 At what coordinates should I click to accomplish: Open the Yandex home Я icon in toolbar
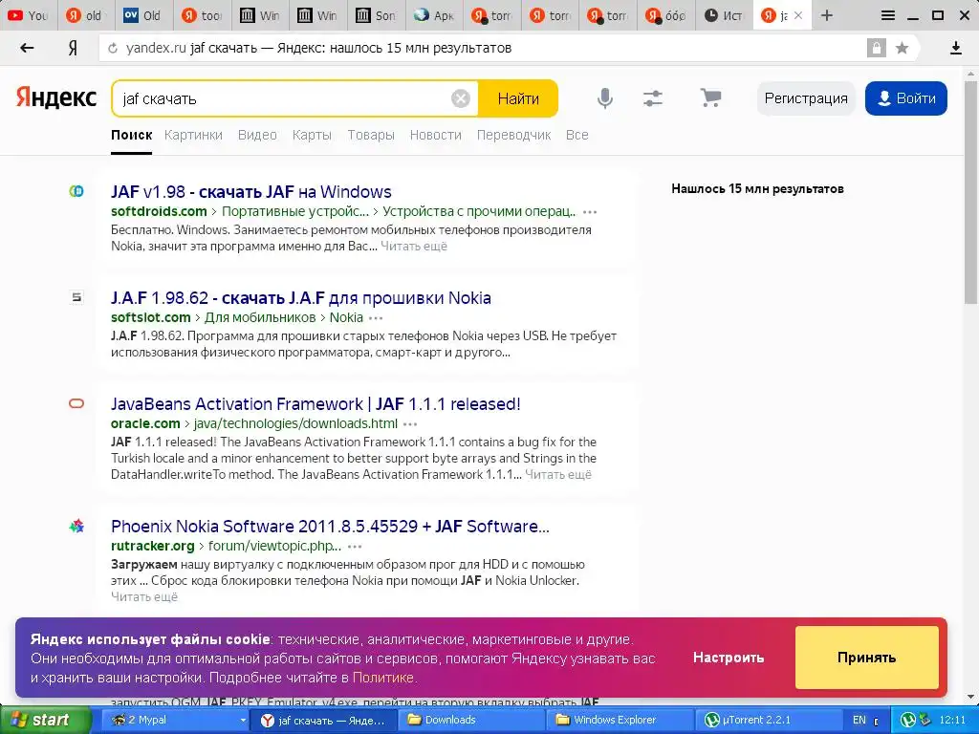[x=73, y=48]
